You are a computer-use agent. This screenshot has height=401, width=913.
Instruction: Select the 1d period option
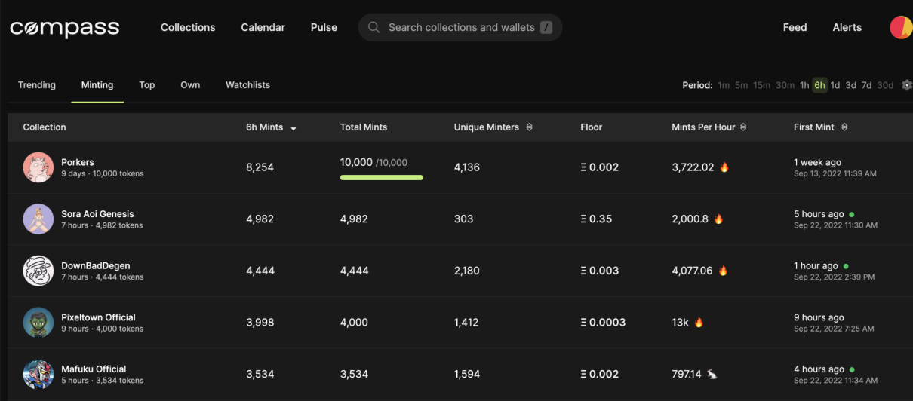tap(835, 85)
